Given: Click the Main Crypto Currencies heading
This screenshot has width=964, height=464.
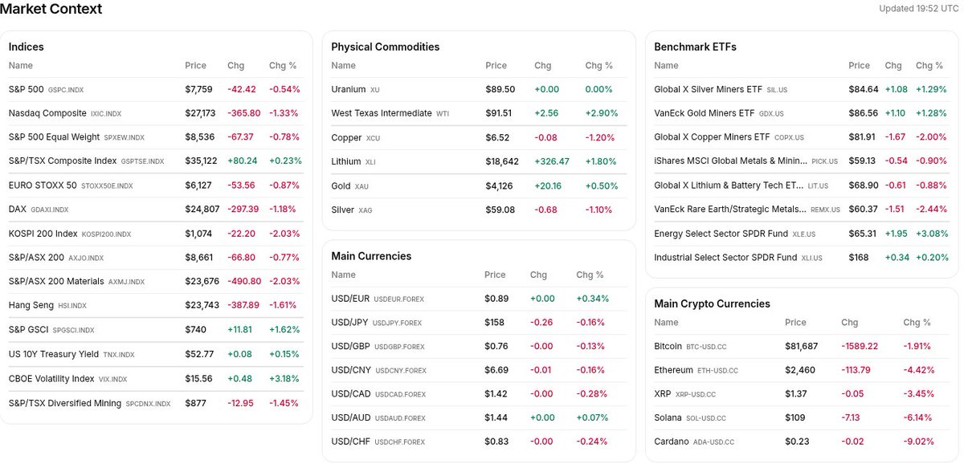Looking at the screenshot, I should (713, 303).
